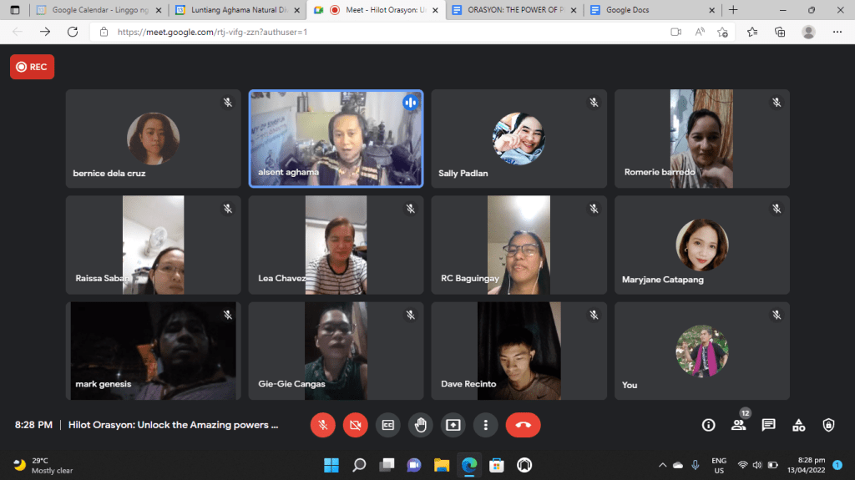This screenshot has height=480, width=855.
Task: Open the three-dot more options menu
Action: (485, 425)
